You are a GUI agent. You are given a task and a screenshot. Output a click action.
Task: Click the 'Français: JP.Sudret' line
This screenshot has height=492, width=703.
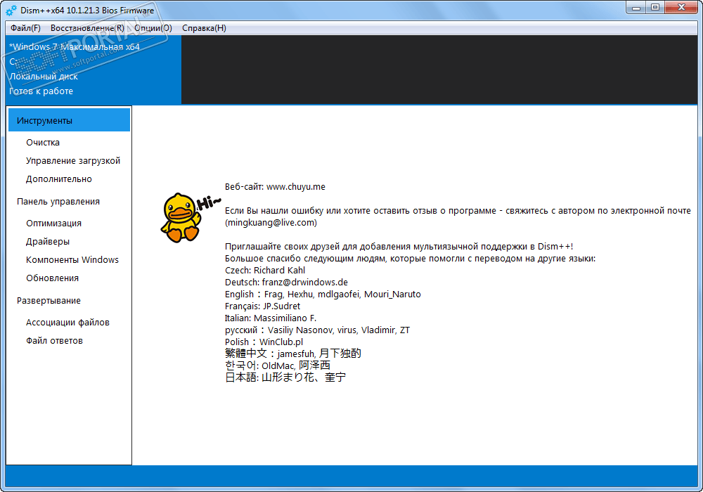pyautogui.click(x=262, y=306)
